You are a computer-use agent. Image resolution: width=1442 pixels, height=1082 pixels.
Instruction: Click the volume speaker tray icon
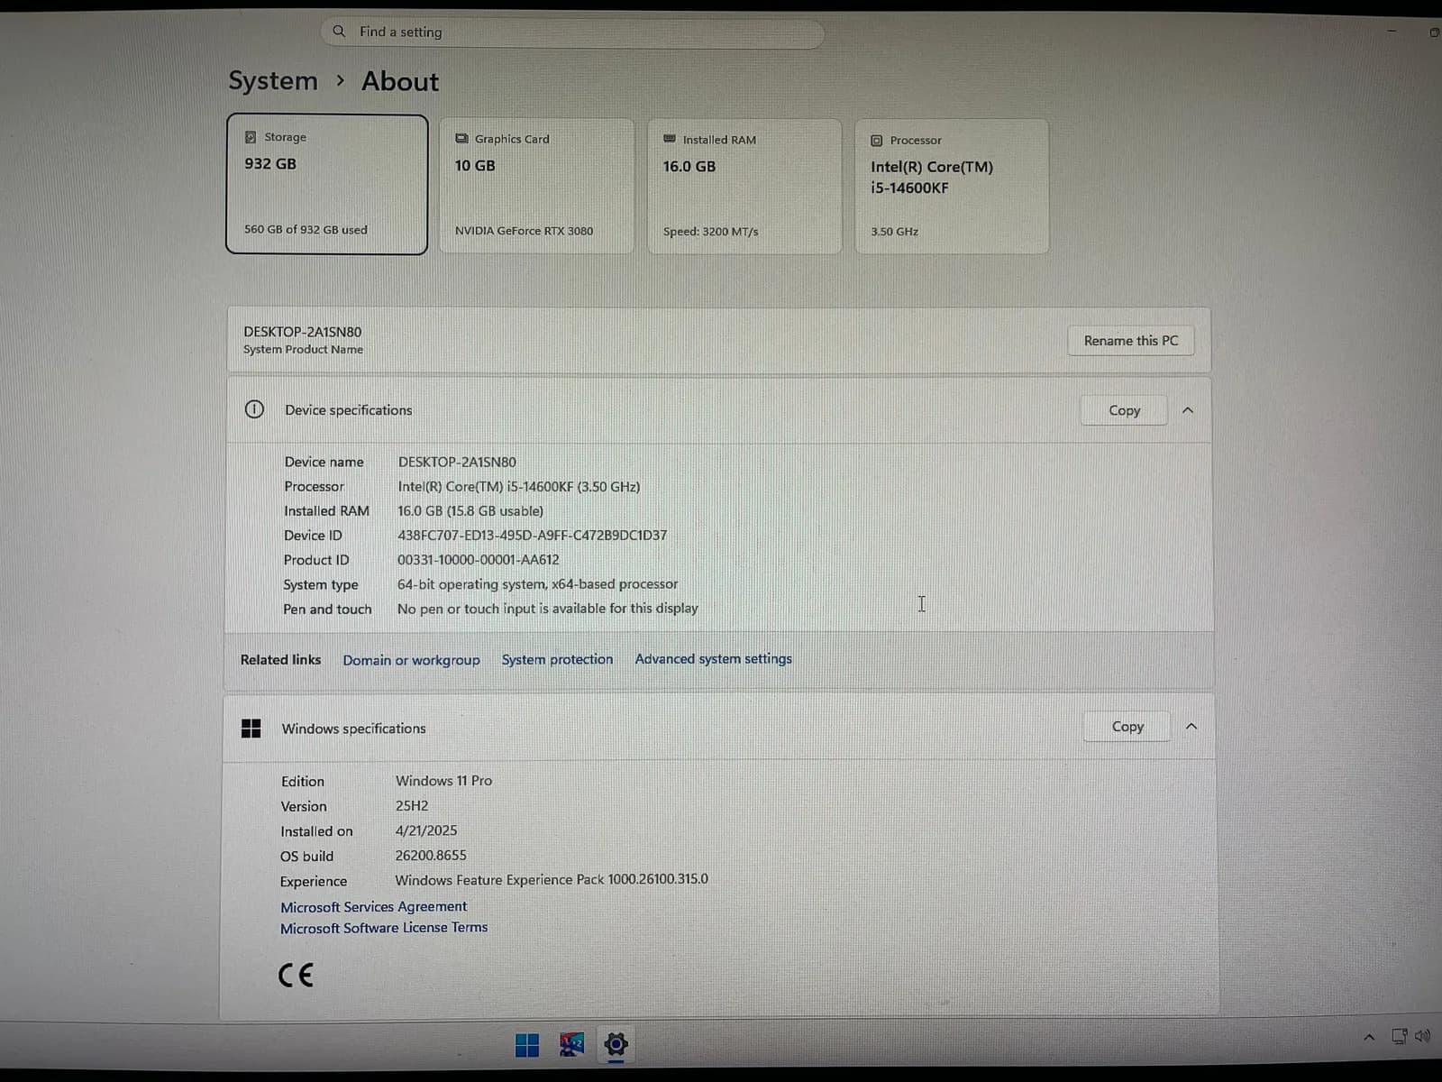tap(1422, 1036)
